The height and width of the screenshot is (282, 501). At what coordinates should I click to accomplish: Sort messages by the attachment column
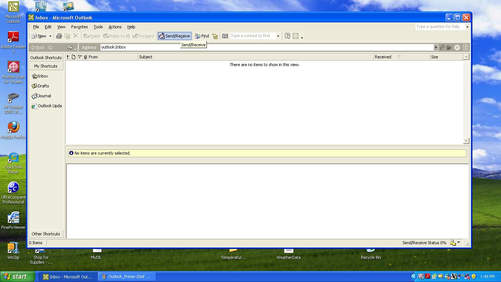[85, 57]
